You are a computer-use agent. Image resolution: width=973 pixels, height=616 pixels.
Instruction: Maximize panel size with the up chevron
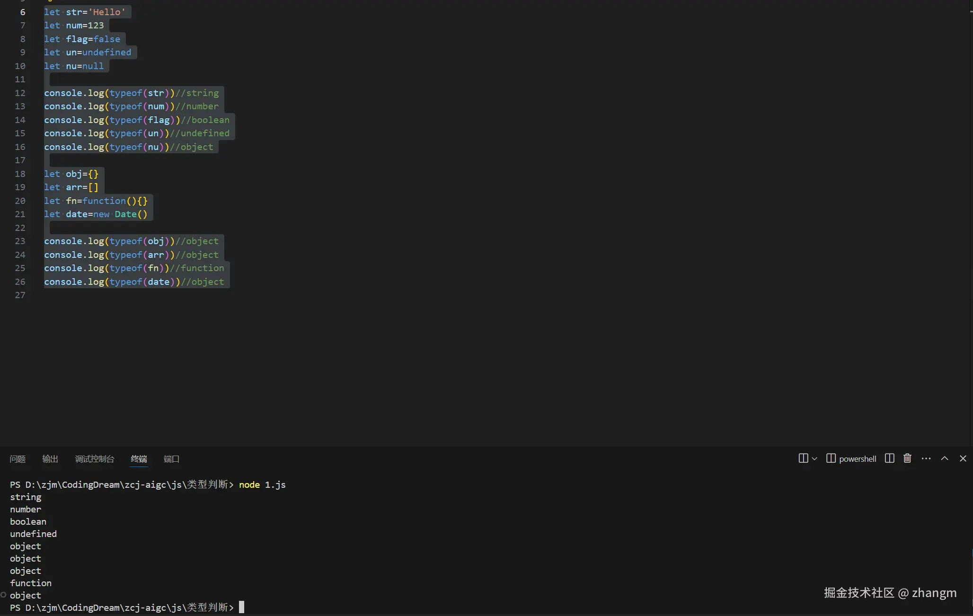click(945, 458)
